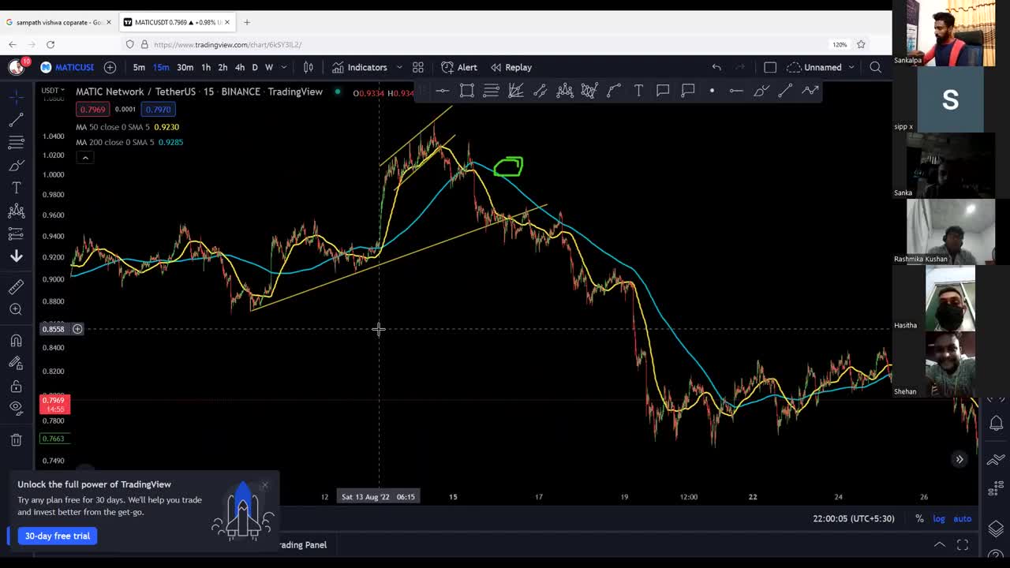
Task: Select curve tool in favorites toolbar
Action: 614,91
